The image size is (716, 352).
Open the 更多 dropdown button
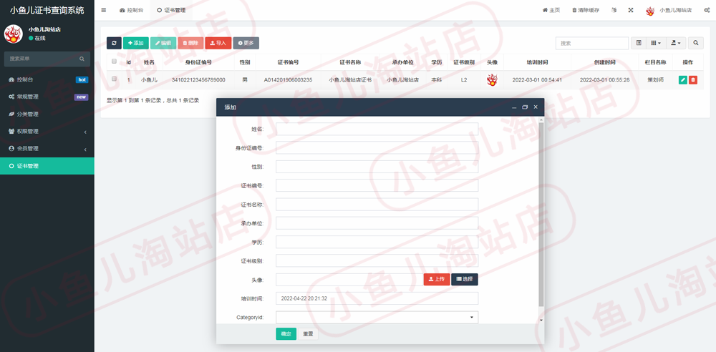tap(246, 43)
